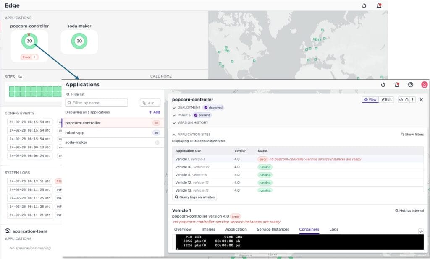Open Metrics interval for Vehicle 1
This screenshot has width=430, height=259.
(409, 210)
